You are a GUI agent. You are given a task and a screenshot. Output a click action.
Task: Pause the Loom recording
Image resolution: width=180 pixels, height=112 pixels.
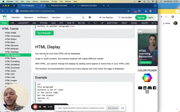[x=40, y=107]
